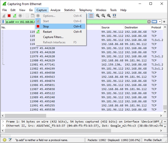168x143 pixels.
Task: Click the Resize columns toolbar icon
Action: click(x=114, y=16)
